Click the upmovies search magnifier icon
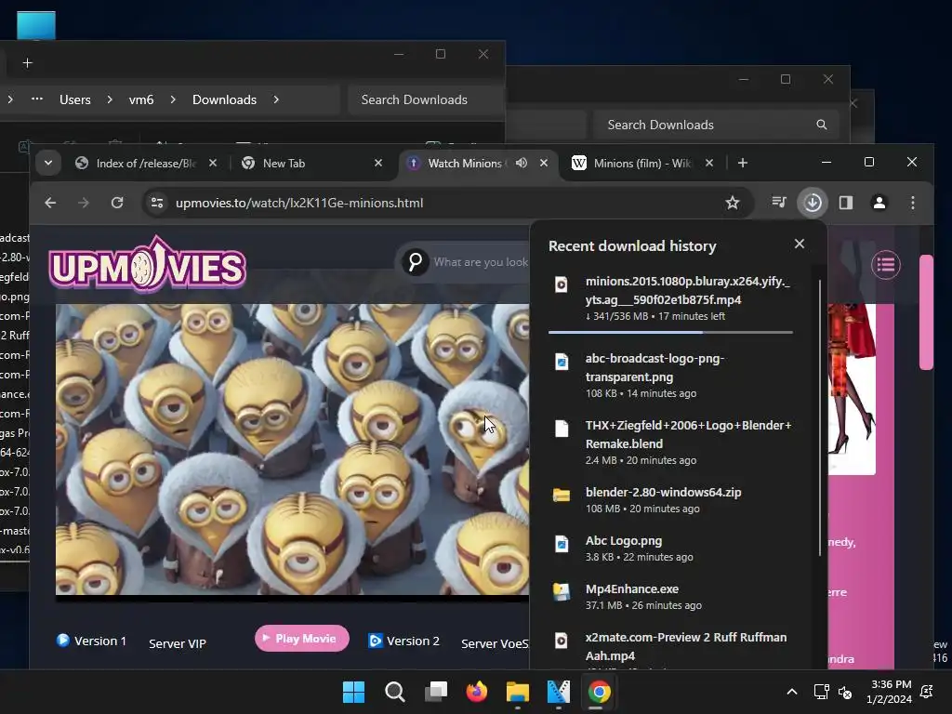 pyautogui.click(x=416, y=261)
